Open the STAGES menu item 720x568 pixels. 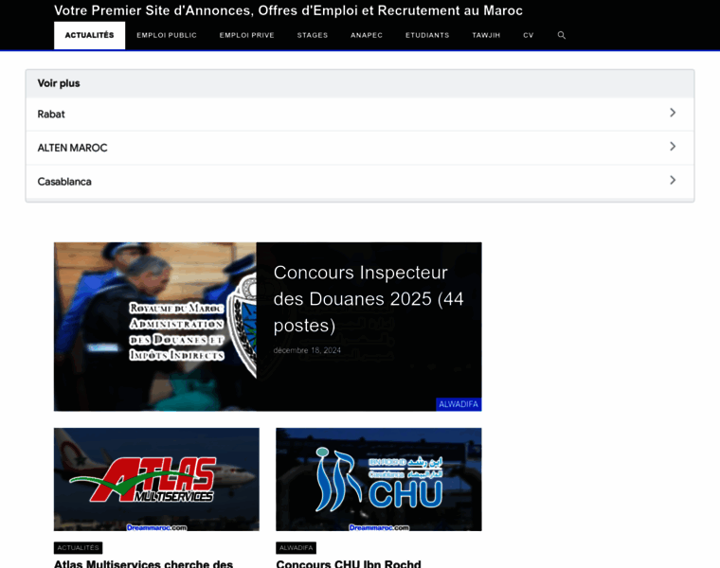313,35
